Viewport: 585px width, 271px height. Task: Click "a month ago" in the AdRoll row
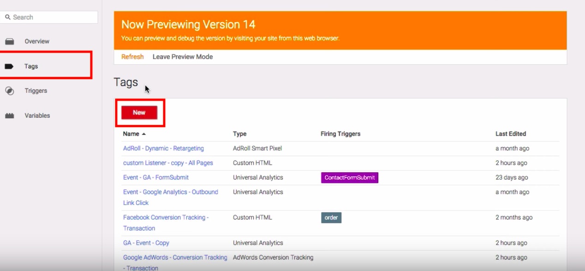(512, 149)
